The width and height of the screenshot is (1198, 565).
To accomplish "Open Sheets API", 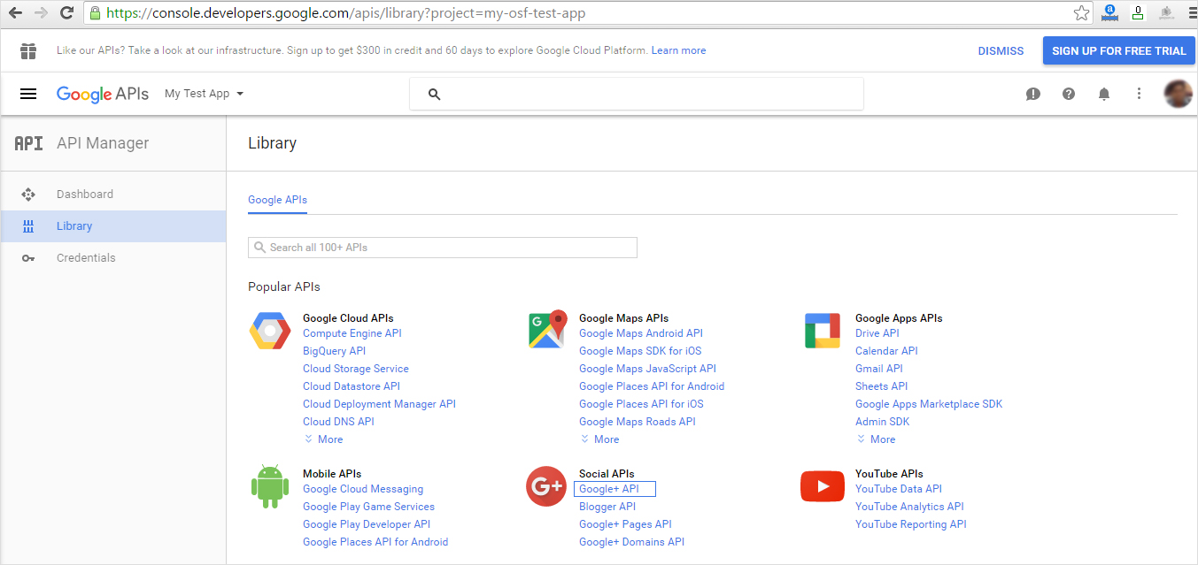I will coord(881,386).
